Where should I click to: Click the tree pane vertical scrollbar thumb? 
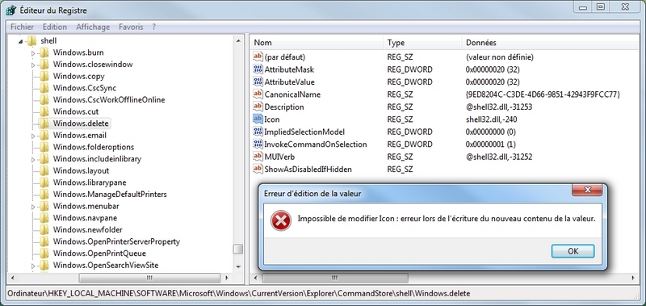[x=237, y=249]
